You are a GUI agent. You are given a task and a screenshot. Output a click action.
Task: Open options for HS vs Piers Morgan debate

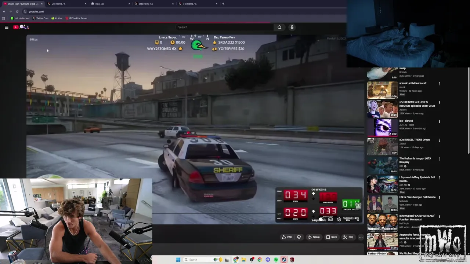[439, 198]
